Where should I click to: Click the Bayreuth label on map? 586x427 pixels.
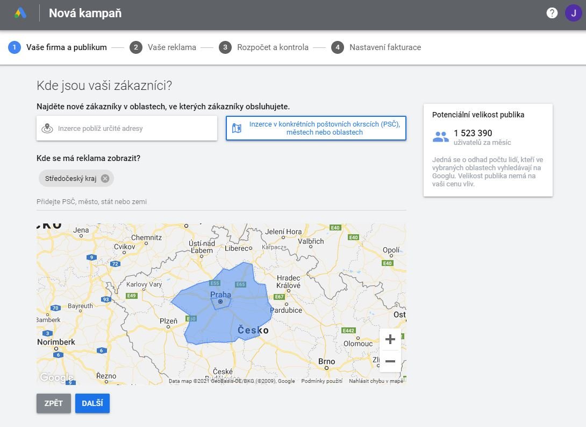(80, 306)
